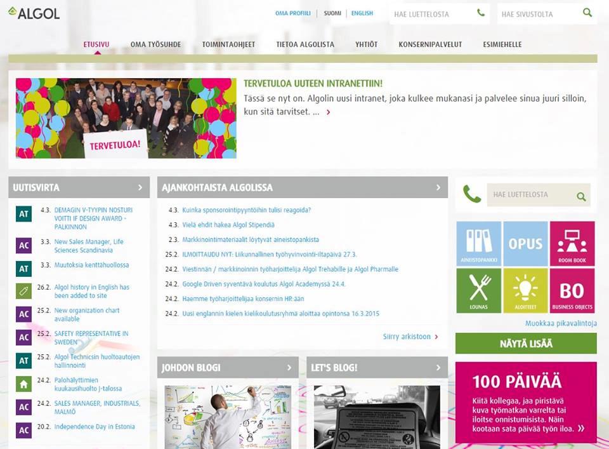Open the Room Book tile

tap(572, 243)
